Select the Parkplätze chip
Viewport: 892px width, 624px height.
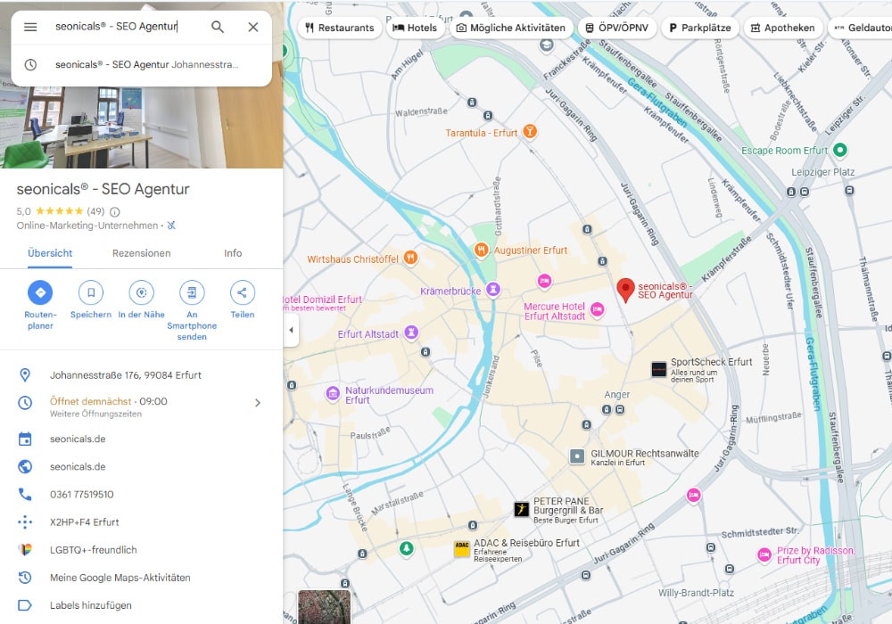click(x=699, y=28)
